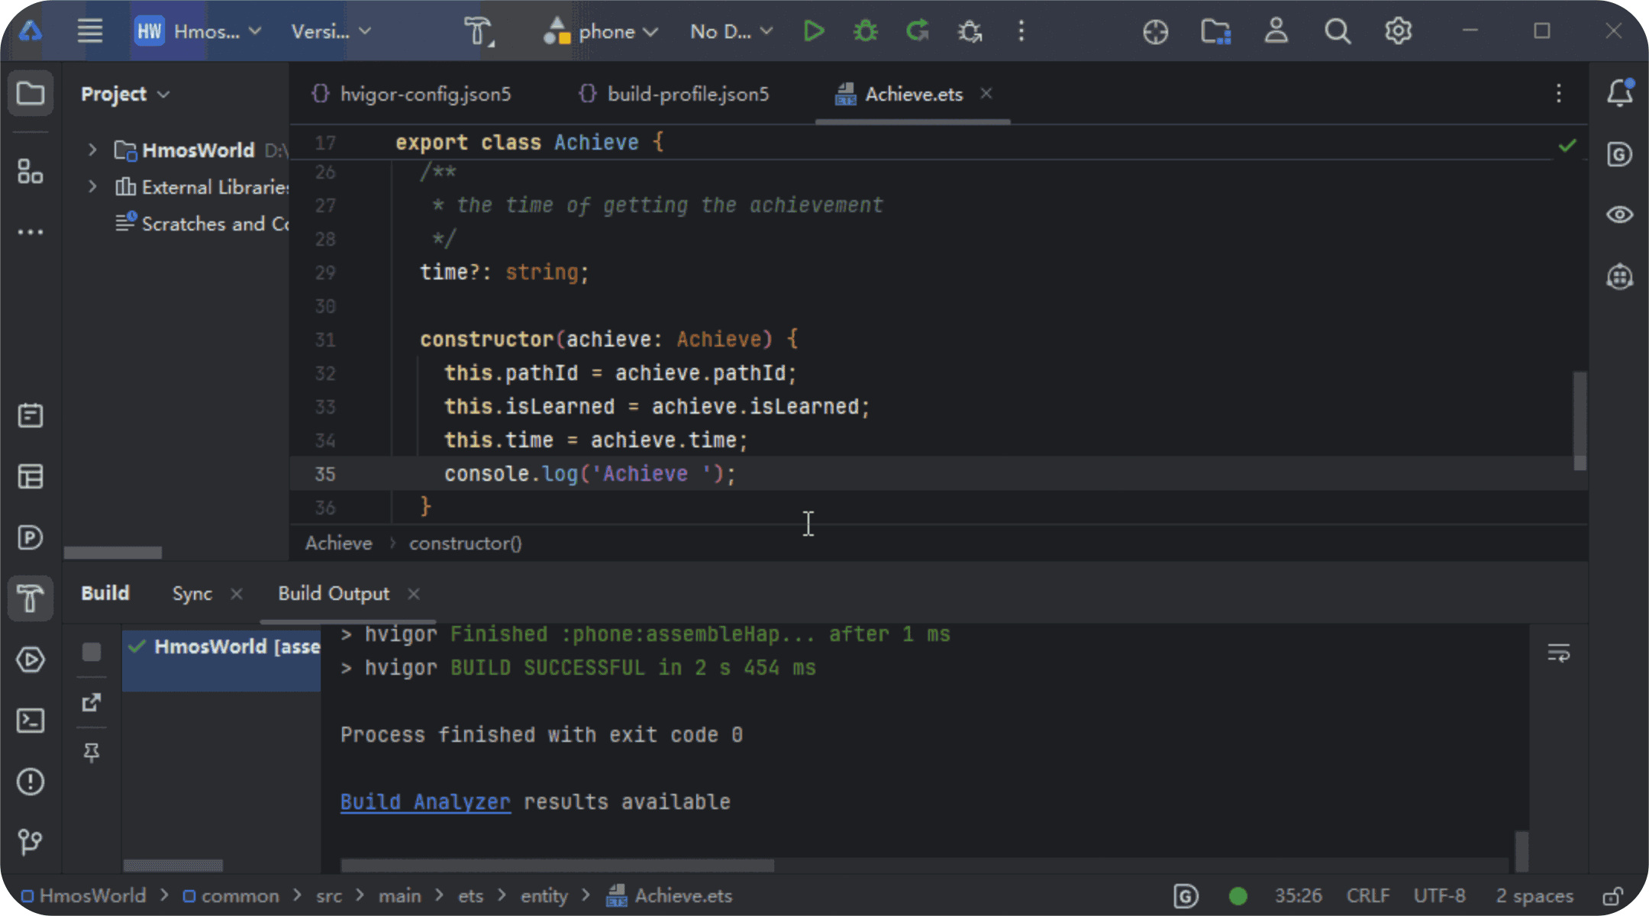Start debugging with the green bug icon
This screenshot has width=1649, height=916.
865,31
